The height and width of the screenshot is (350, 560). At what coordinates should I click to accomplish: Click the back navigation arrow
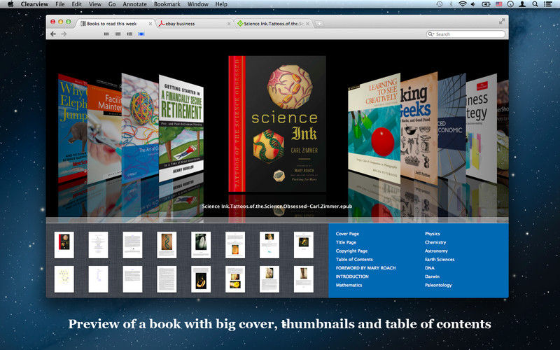click(x=53, y=34)
